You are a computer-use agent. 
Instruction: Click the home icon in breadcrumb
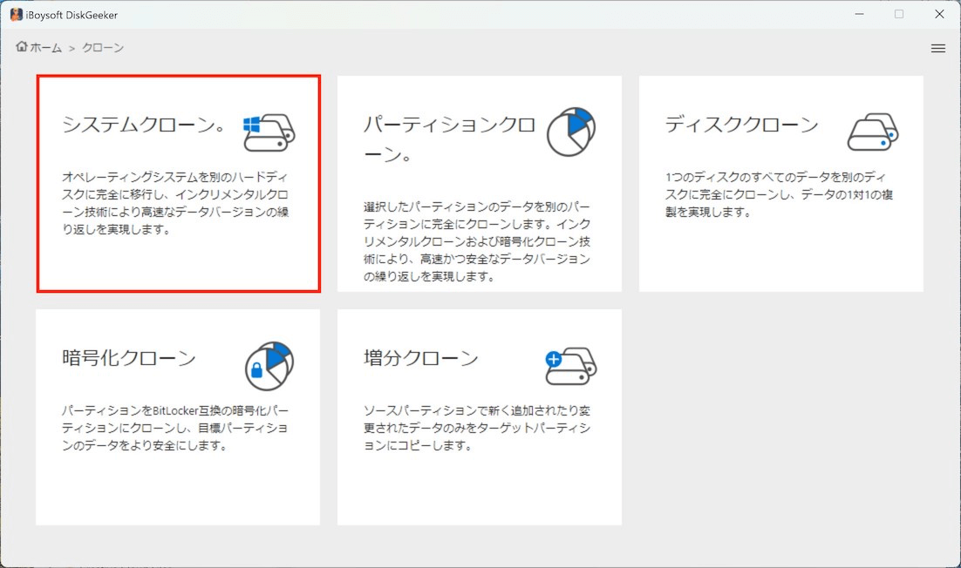coord(22,46)
